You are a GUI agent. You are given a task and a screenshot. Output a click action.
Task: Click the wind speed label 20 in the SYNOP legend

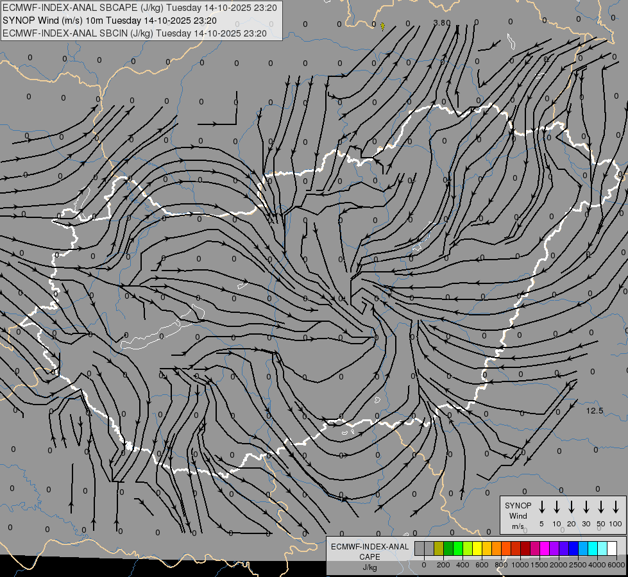coord(572,524)
